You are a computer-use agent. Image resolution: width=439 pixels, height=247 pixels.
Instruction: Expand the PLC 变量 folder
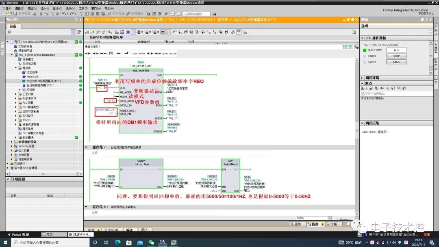tap(16, 103)
